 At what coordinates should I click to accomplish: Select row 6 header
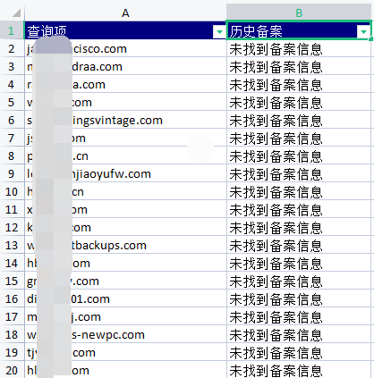12,120
